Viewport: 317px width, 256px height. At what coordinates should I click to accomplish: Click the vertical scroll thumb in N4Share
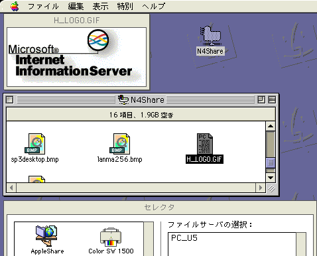[x=271, y=163]
